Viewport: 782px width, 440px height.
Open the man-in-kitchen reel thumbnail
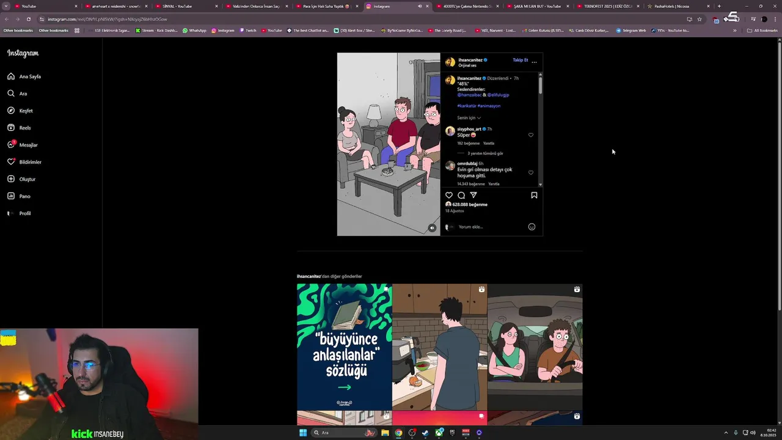pyautogui.click(x=439, y=346)
